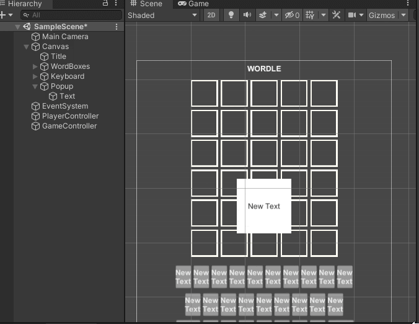
Task: Click the cube icon next to Keyboard
Action: (44, 76)
